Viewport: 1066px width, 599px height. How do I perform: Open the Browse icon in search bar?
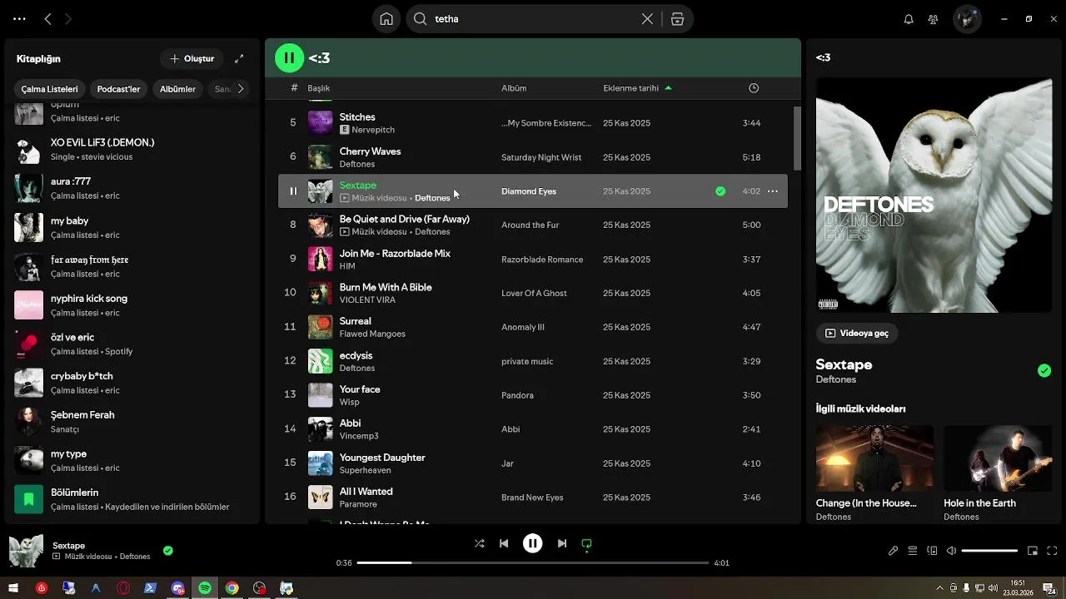point(677,19)
